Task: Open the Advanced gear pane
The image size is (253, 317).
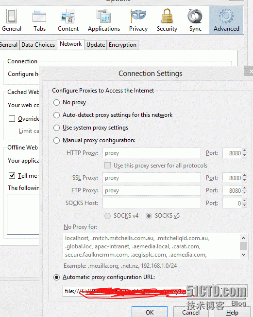Action: [x=226, y=20]
